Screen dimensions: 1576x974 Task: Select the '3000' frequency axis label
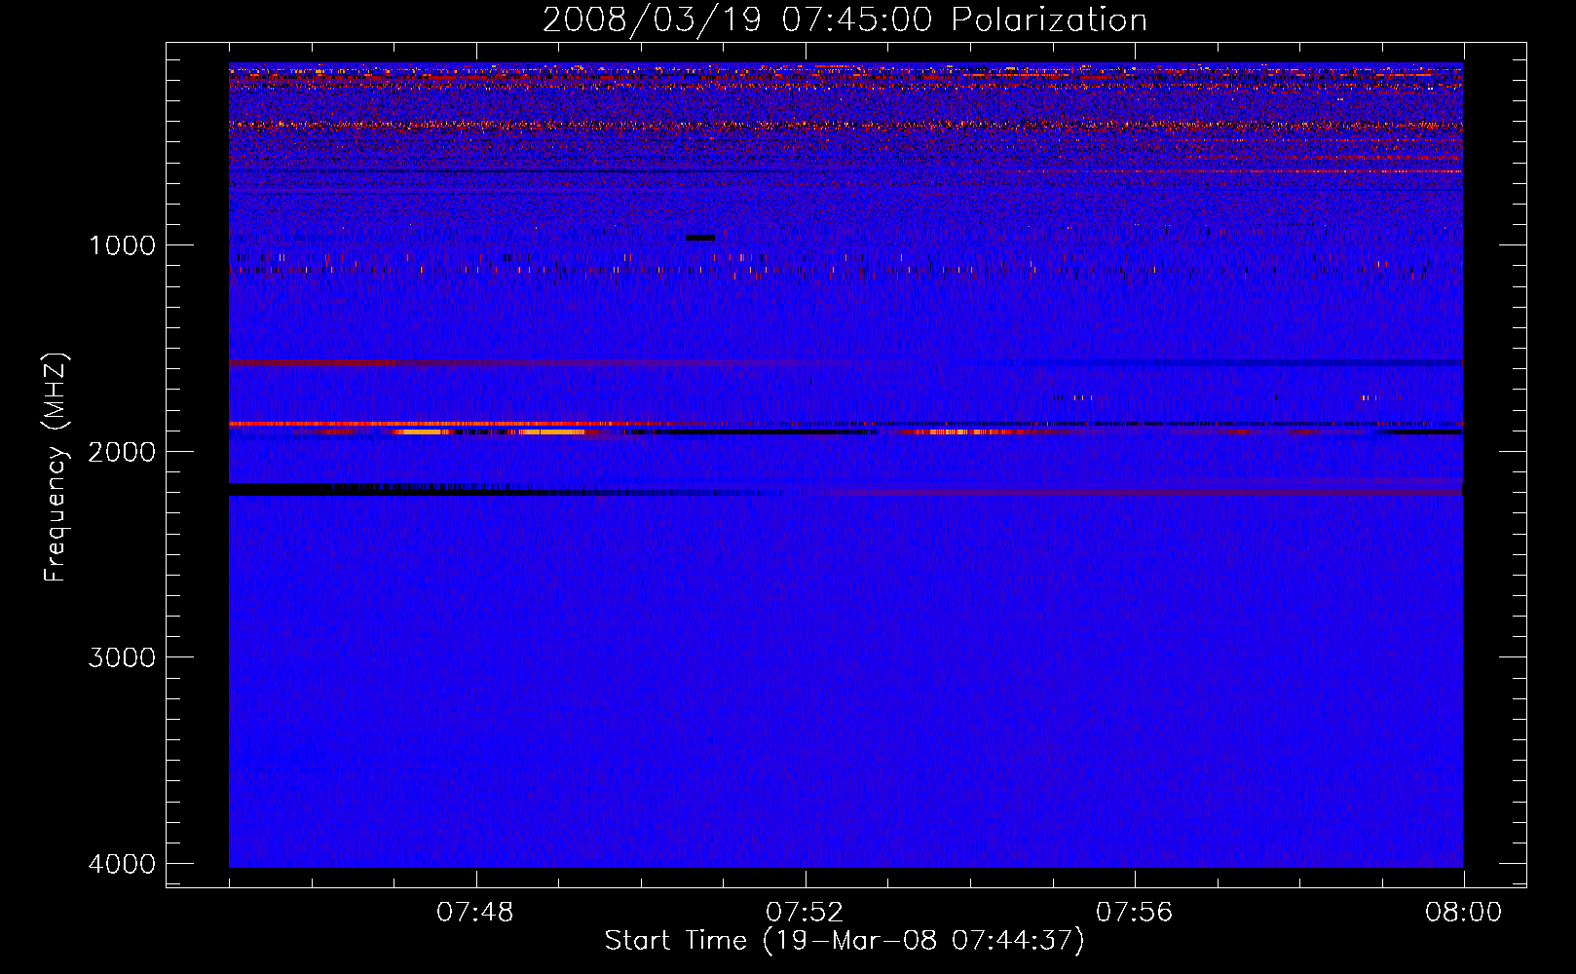tap(122, 657)
